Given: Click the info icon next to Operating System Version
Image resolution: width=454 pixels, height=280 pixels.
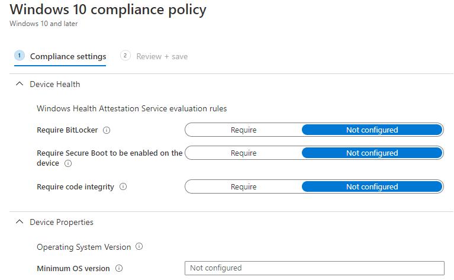Looking at the screenshot, I should (139, 246).
